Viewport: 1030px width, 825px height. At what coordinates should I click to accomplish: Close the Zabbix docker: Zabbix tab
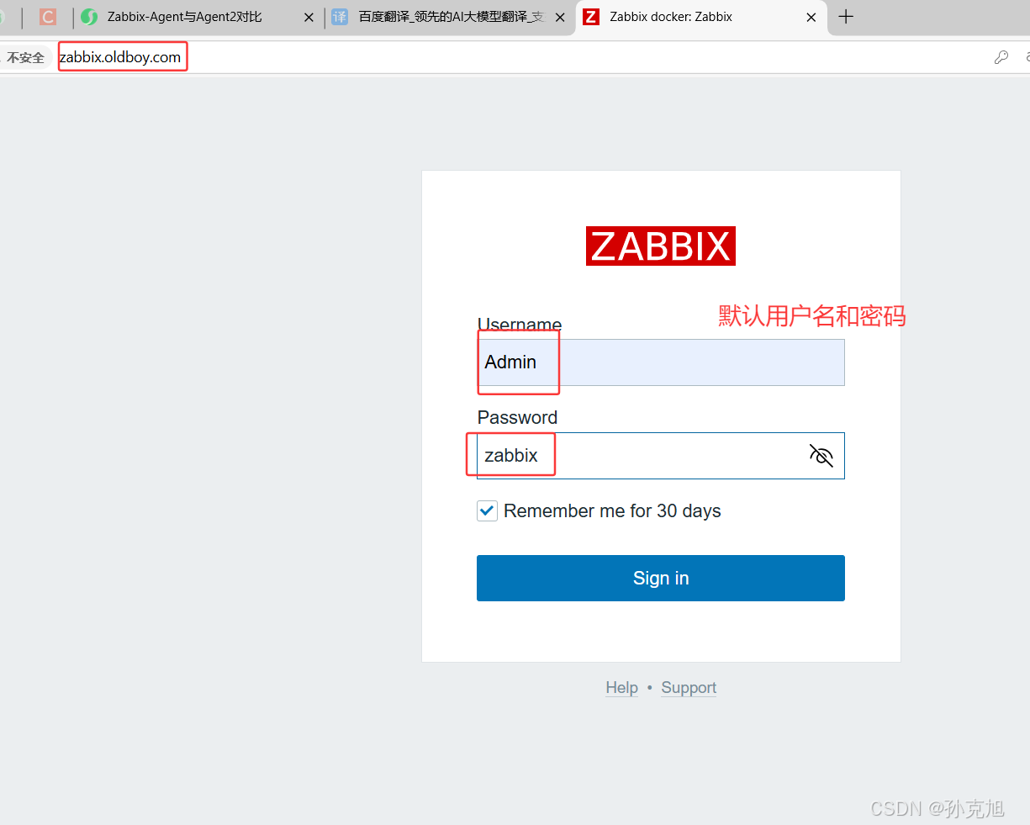click(811, 17)
